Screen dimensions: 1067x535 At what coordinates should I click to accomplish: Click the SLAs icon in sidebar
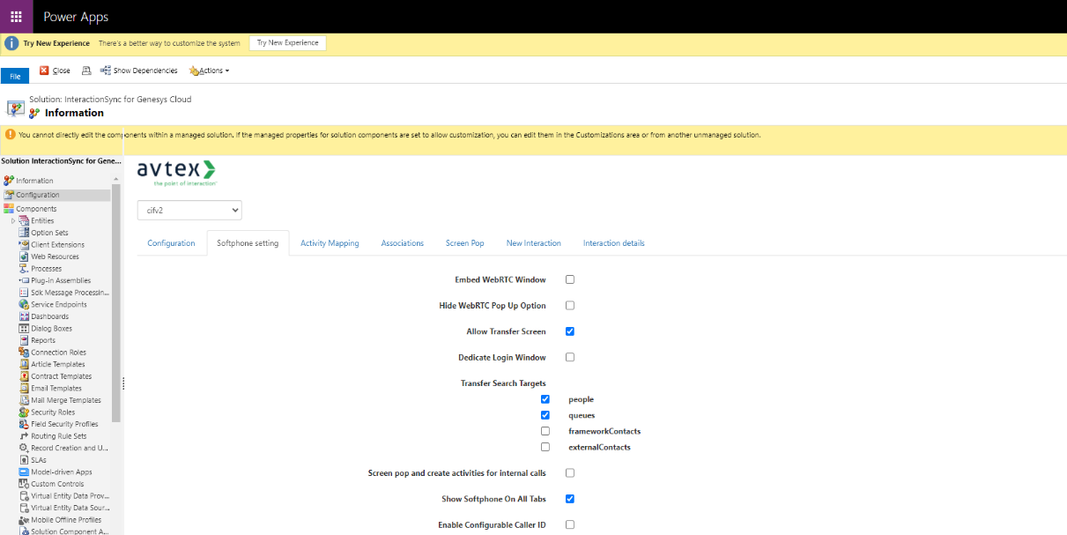pyautogui.click(x=24, y=460)
